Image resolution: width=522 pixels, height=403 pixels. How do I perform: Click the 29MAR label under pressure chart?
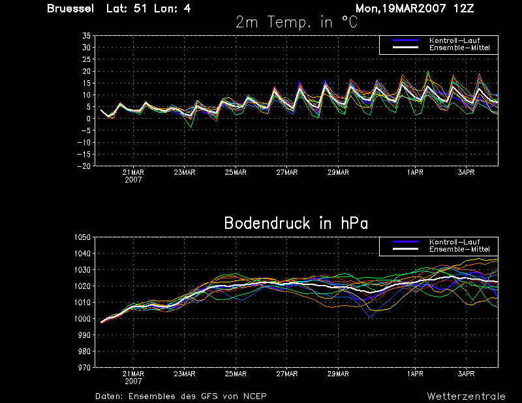(338, 374)
